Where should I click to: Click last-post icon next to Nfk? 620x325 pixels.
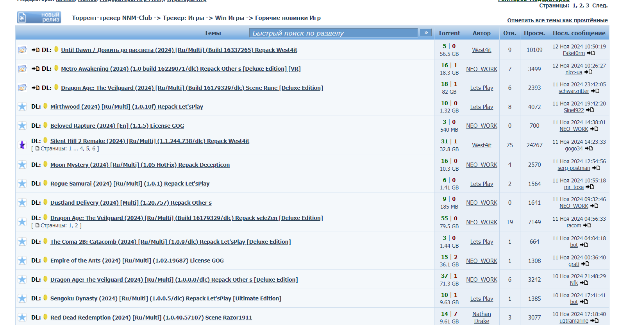coord(584,283)
